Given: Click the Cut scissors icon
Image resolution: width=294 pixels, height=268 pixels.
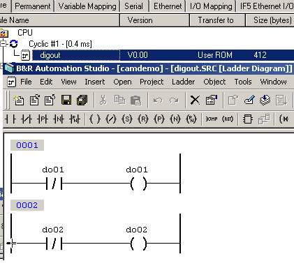Looking at the screenshot, I should 103,100.
